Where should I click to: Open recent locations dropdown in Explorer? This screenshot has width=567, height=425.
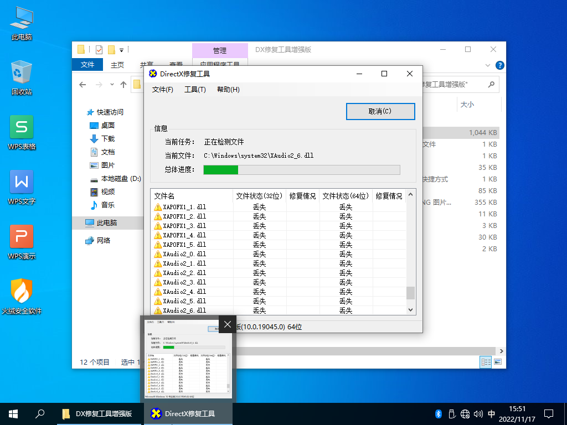pos(112,85)
